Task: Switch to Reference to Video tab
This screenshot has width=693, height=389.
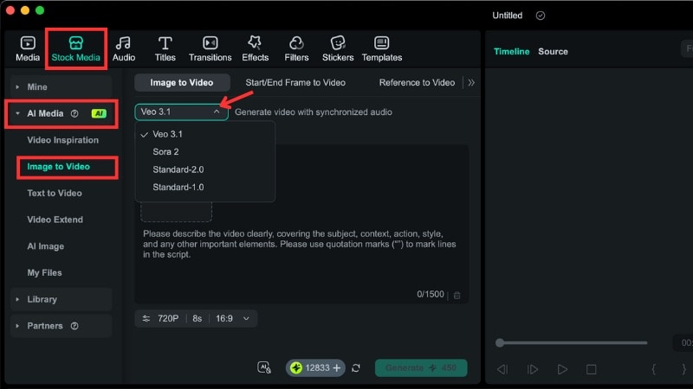Action: [417, 82]
